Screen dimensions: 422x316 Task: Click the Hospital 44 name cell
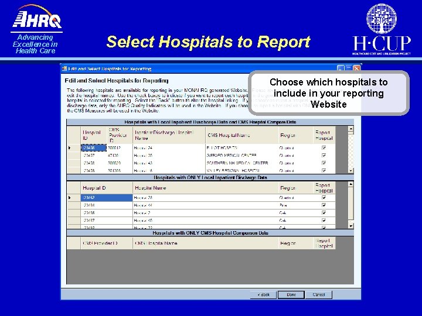(206, 205)
